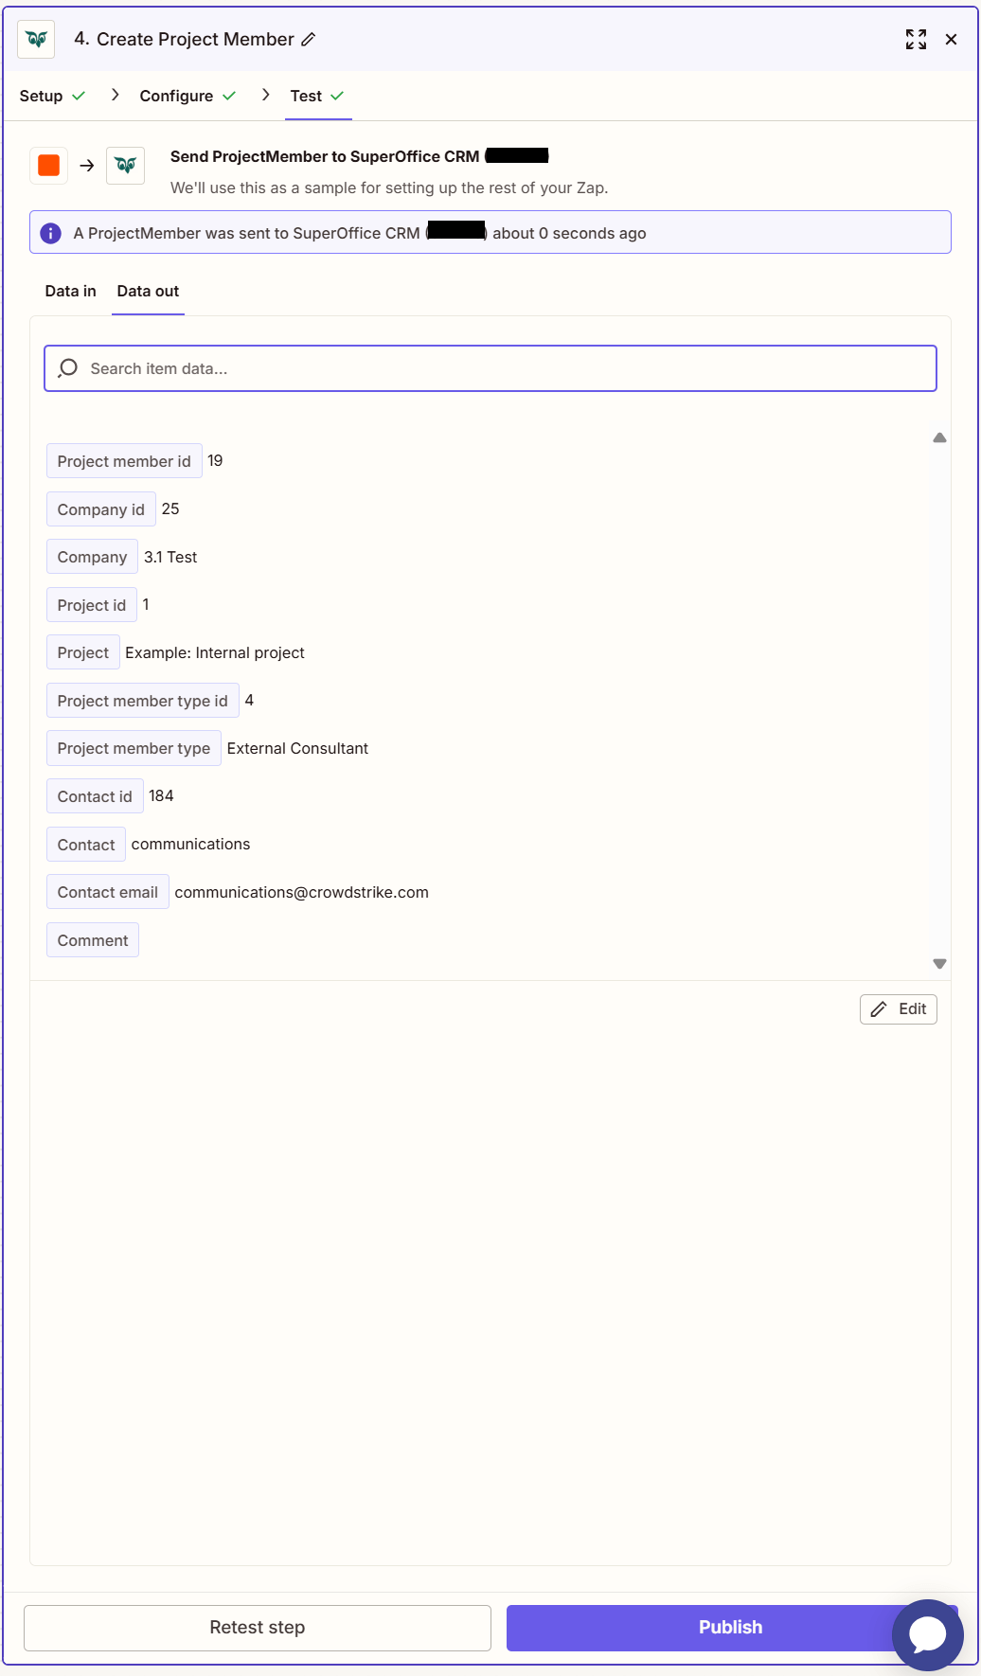Image resolution: width=981 pixels, height=1676 pixels.
Task: Expand the step panel to fullscreen
Action: pyautogui.click(x=916, y=39)
